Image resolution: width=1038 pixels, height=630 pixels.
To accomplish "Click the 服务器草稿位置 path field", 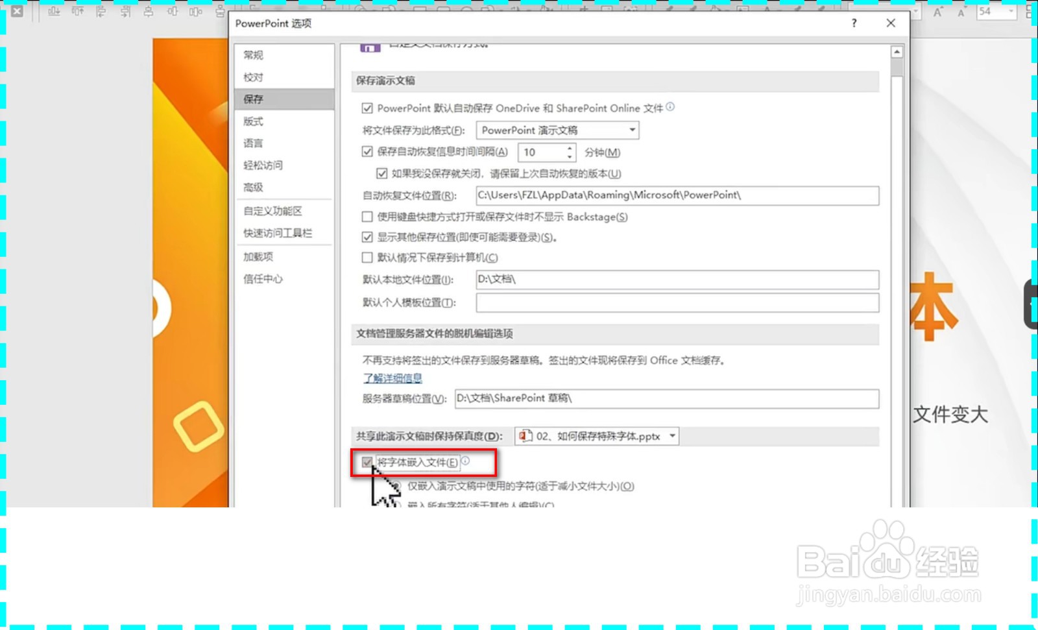I will pyautogui.click(x=667, y=398).
